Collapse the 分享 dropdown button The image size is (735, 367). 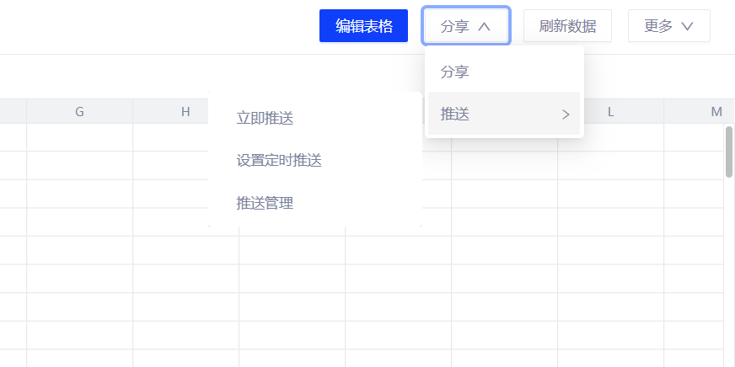pos(465,26)
